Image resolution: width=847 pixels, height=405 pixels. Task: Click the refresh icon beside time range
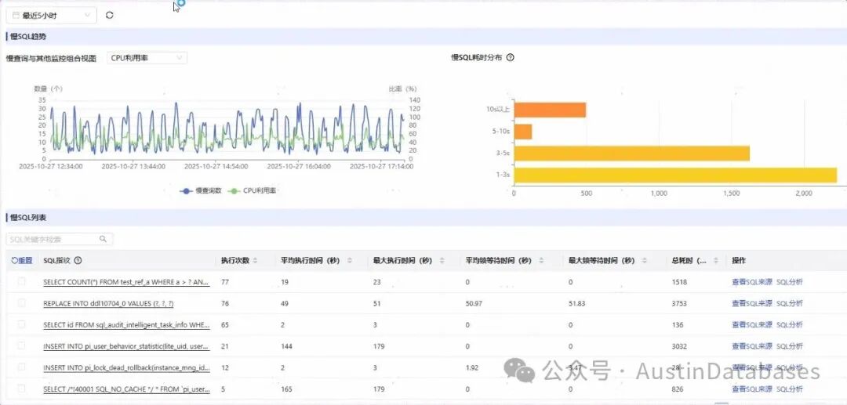point(110,15)
